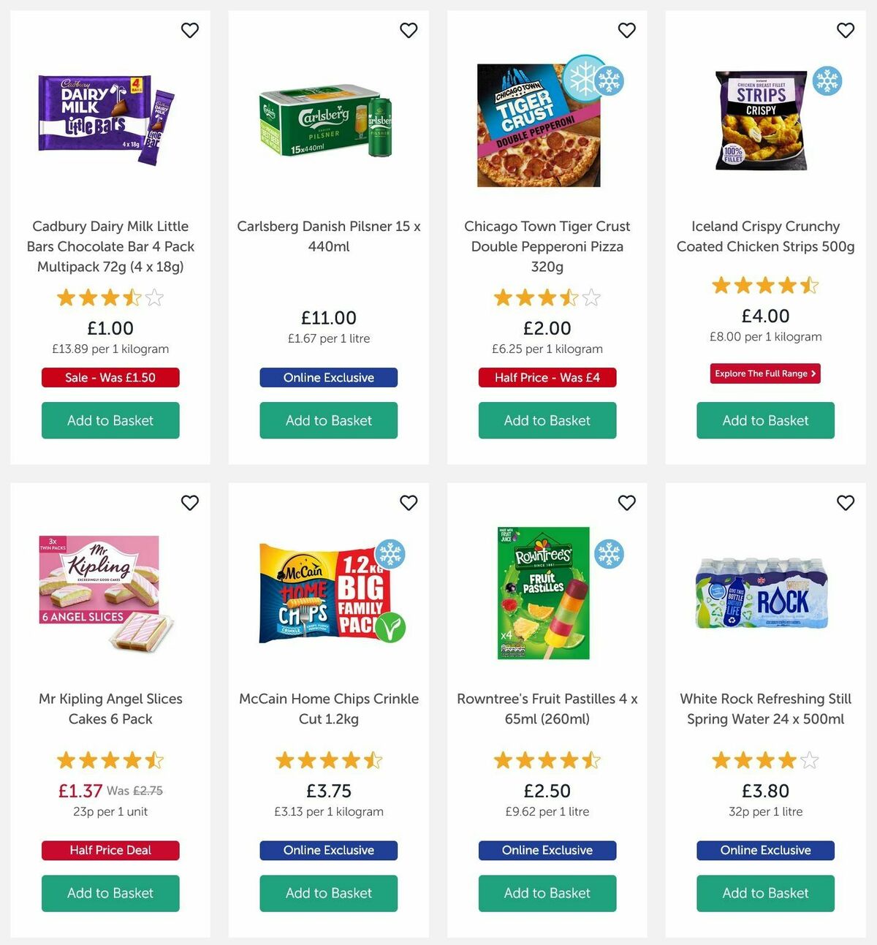
Task: Click 'Explore The Full Range' link
Action: click(x=764, y=373)
